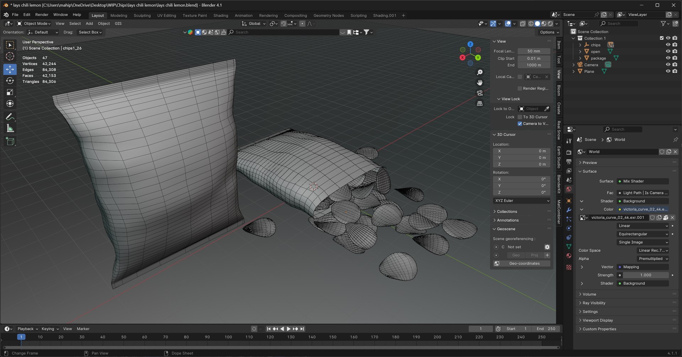Viewport: 682px width, 357px height.
Task: Select the Measure tool
Action: point(10,129)
